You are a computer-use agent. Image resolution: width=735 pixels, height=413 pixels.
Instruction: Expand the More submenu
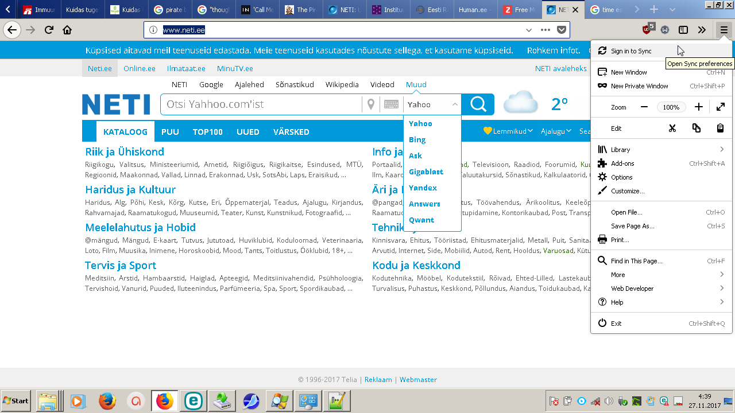(x=661, y=275)
